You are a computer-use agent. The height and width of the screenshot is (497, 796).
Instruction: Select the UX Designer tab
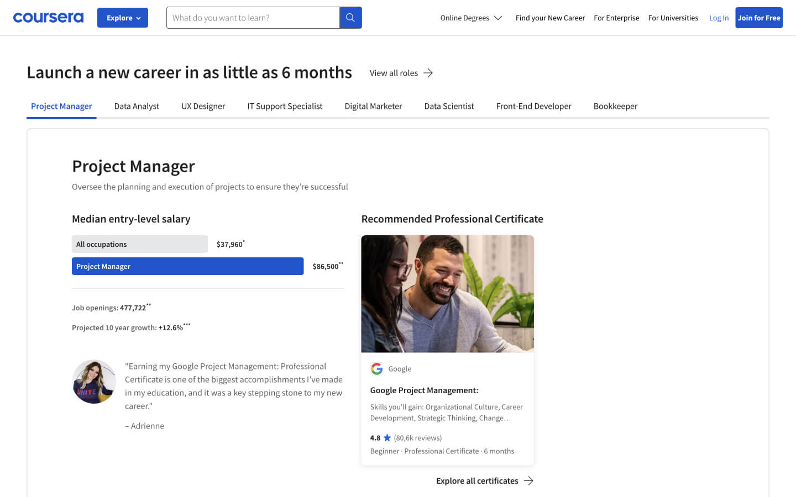click(x=203, y=106)
